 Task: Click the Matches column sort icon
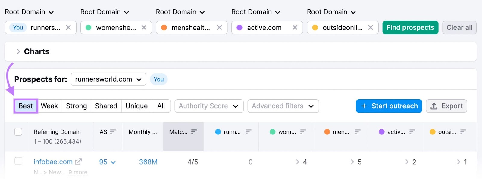(x=194, y=132)
